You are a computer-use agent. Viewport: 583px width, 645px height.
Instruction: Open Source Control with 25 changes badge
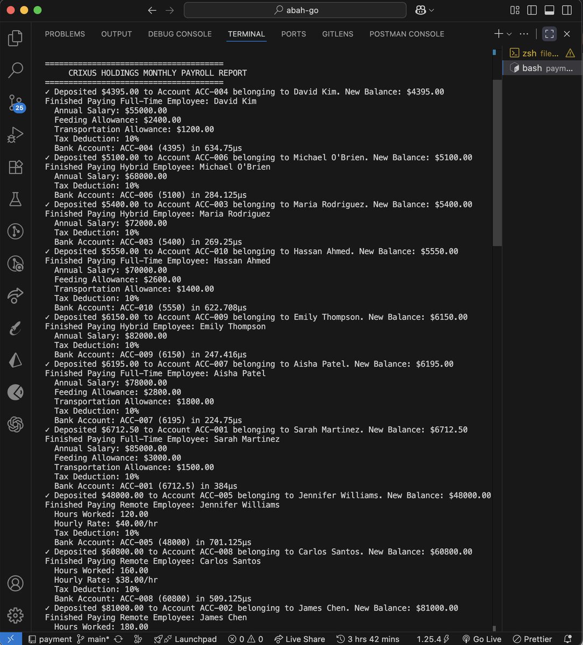click(16, 103)
